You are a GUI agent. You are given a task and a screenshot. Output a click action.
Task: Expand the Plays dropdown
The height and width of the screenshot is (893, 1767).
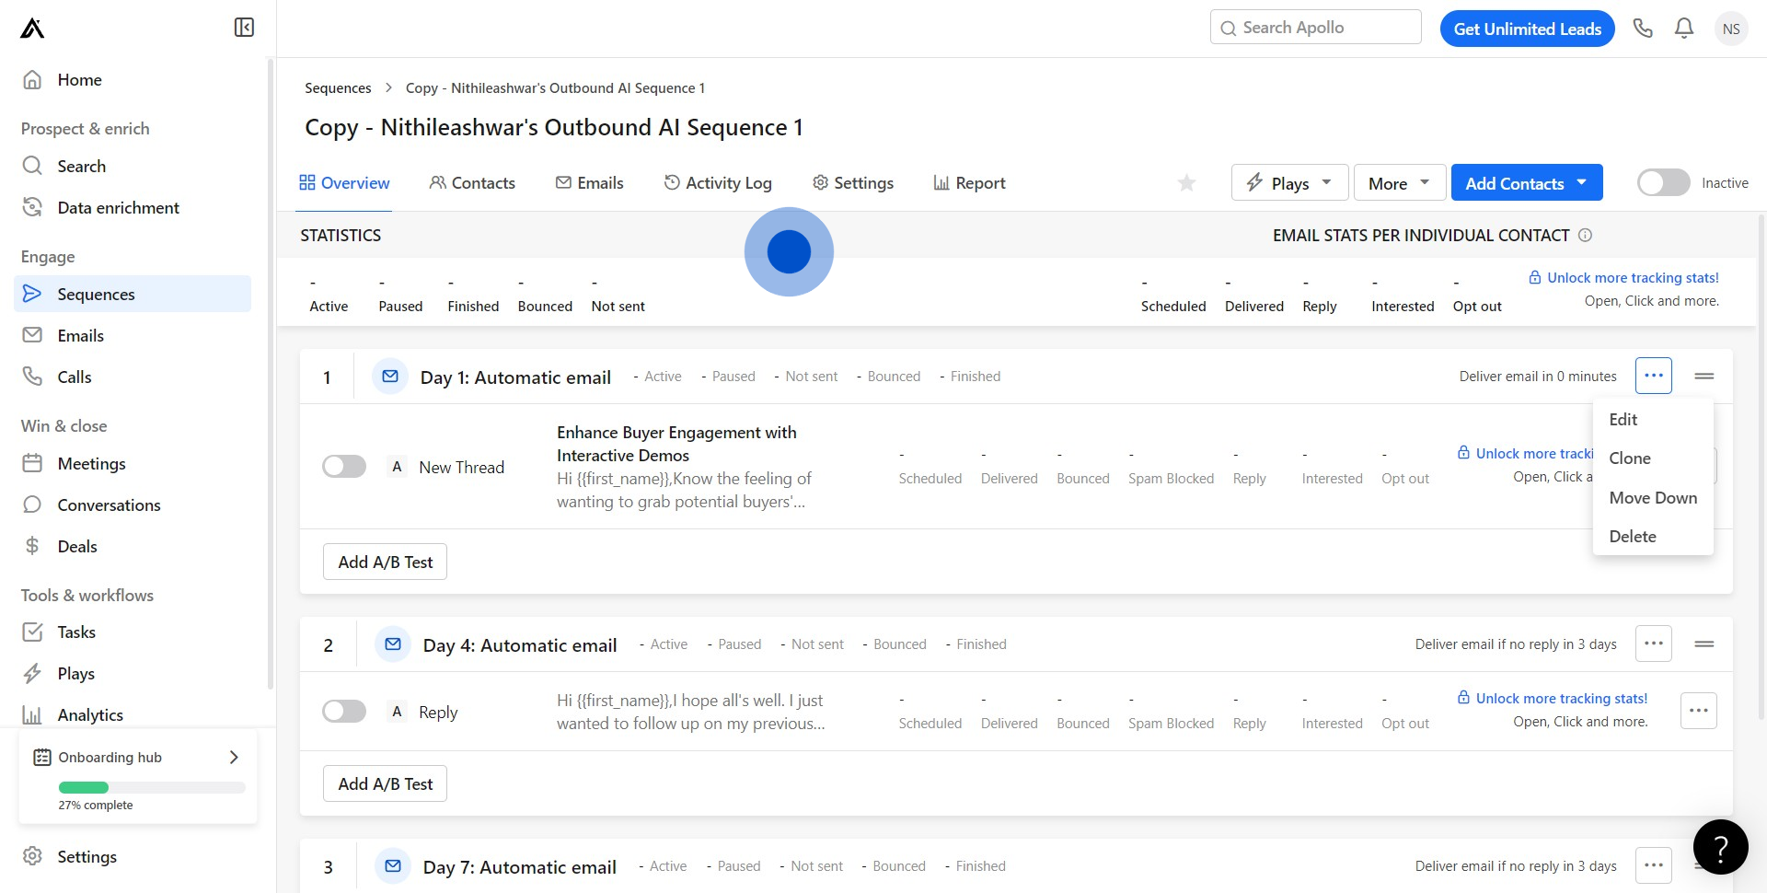pyautogui.click(x=1289, y=183)
